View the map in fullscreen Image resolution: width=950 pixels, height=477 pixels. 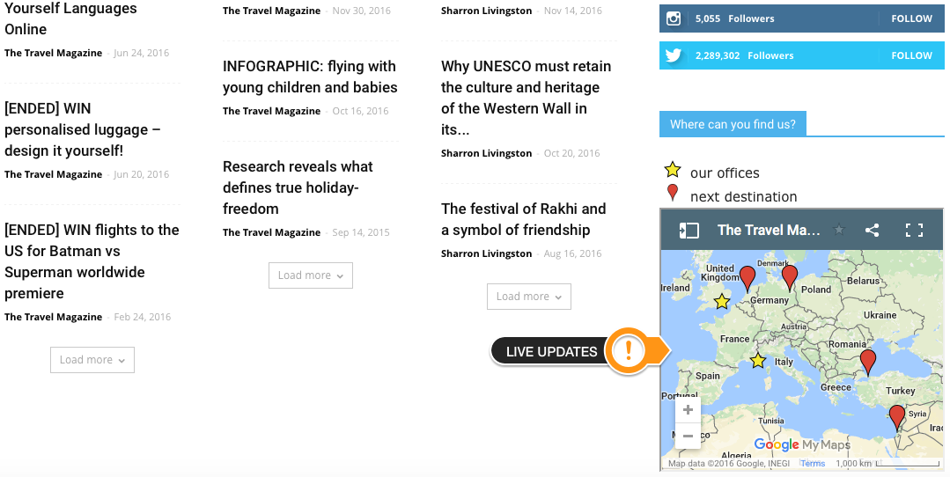914,230
